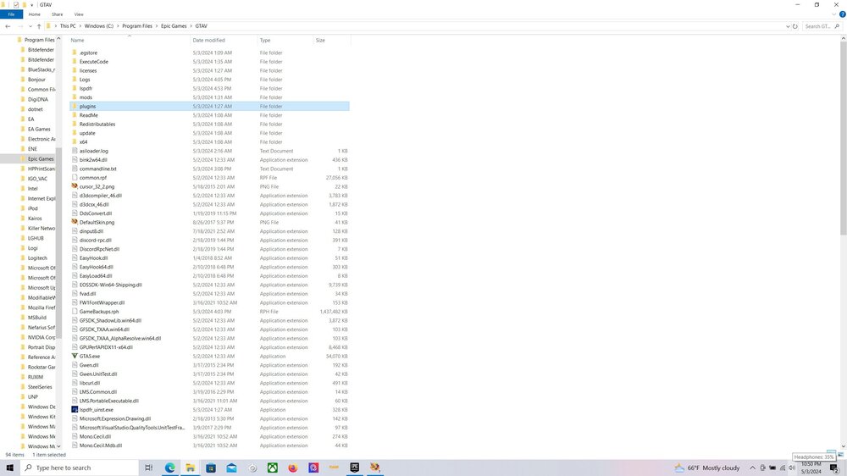
Task: Click the Back navigation arrow
Action: pos(8,26)
